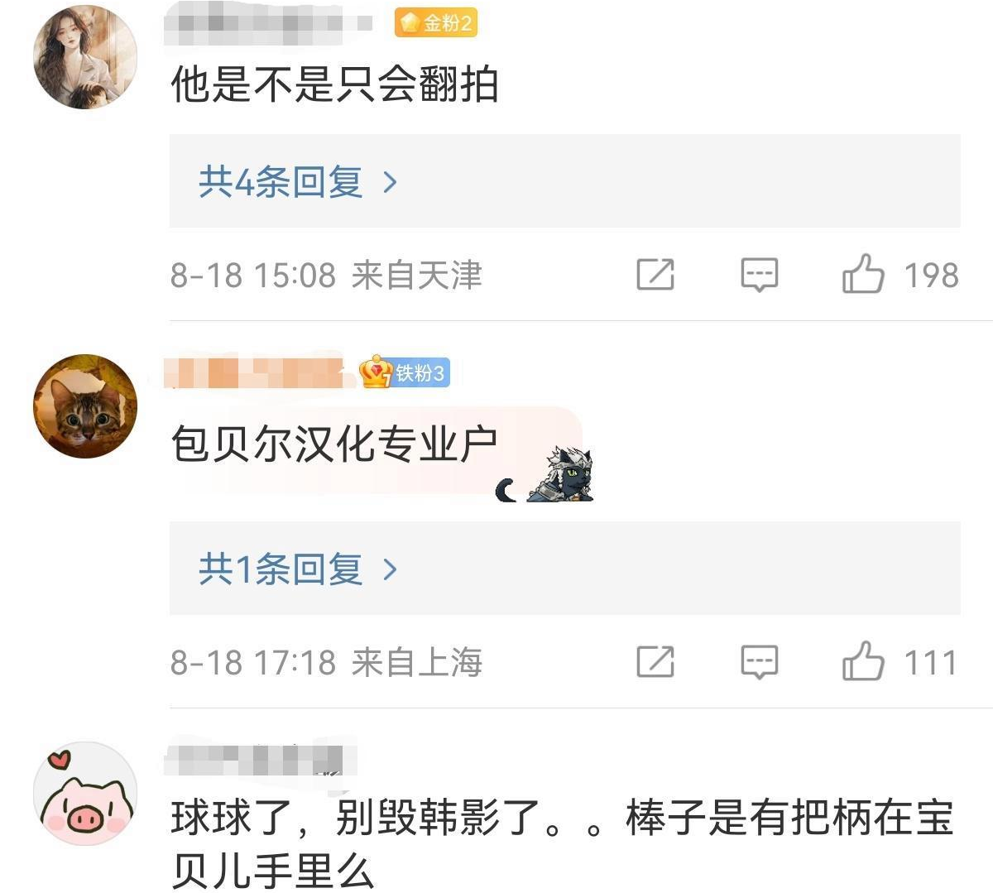The image size is (993, 893).
Task: Open profile of the woman avatar
Action: pyautogui.click(x=84, y=56)
